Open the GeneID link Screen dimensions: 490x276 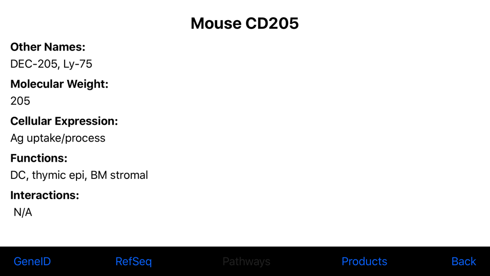[x=32, y=261]
